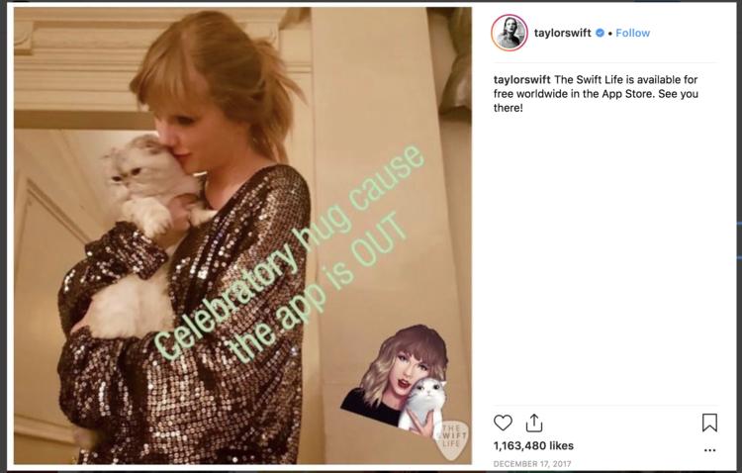Like the post with the heart icon
This screenshot has width=742, height=473.
click(503, 423)
